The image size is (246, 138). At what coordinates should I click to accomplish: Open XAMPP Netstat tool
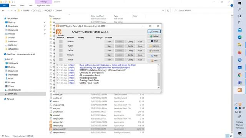154,36
